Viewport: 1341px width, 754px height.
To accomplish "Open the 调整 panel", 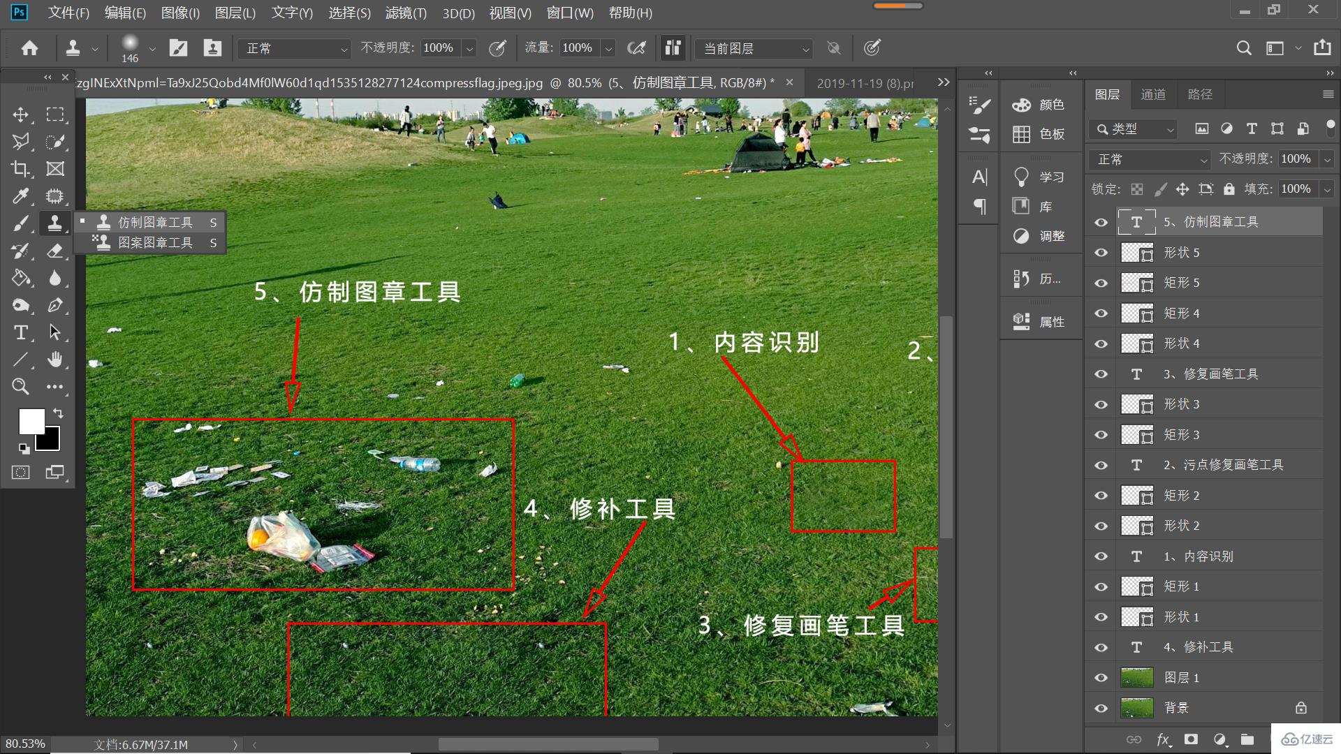I will [1039, 236].
